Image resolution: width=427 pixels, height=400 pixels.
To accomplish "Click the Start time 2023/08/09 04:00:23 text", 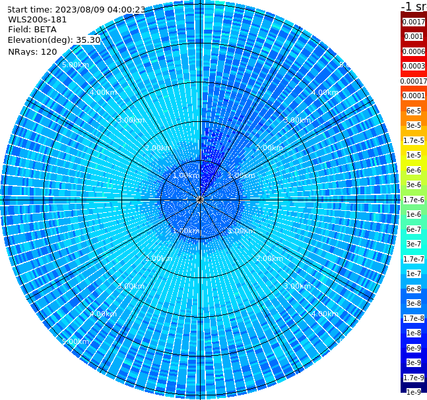I will 76,9.
